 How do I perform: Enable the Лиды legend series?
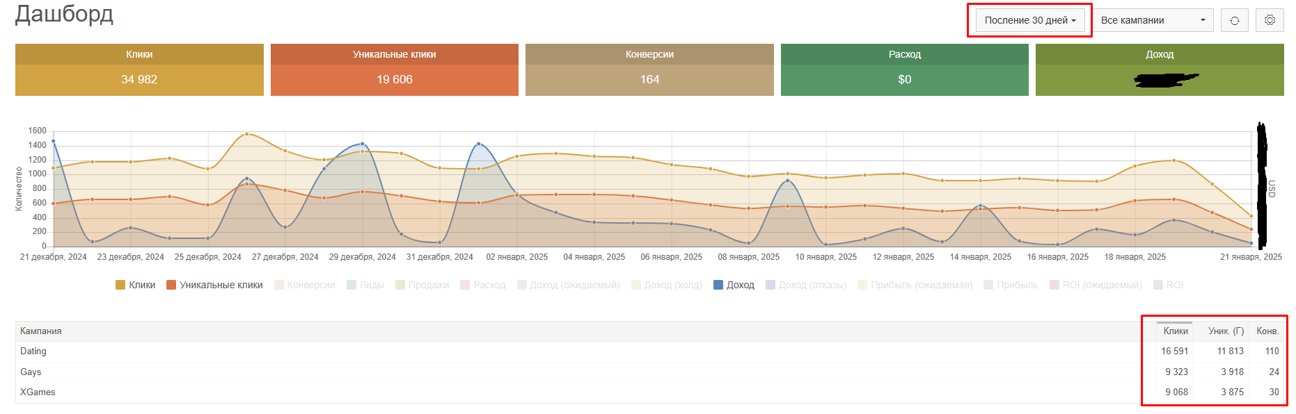point(365,285)
